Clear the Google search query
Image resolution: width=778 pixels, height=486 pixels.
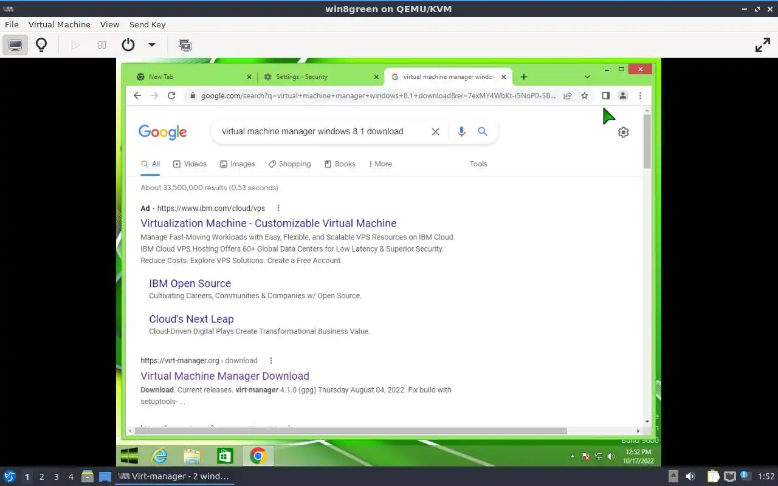pos(435,131)
